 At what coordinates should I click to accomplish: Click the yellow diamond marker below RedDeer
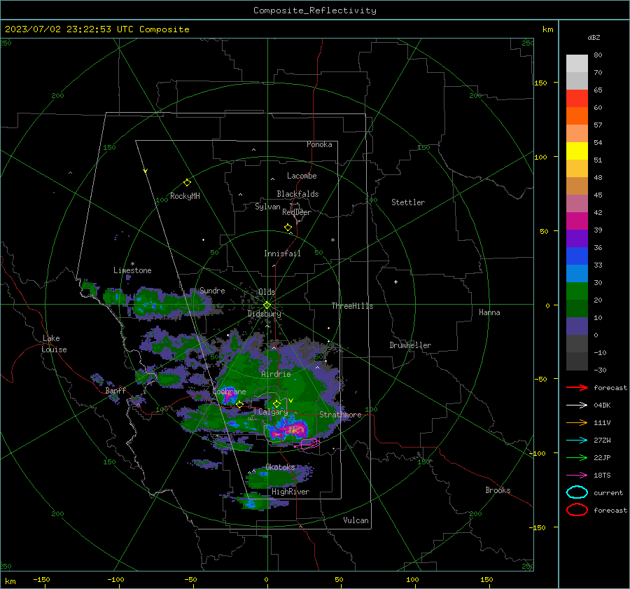(288, 228)
